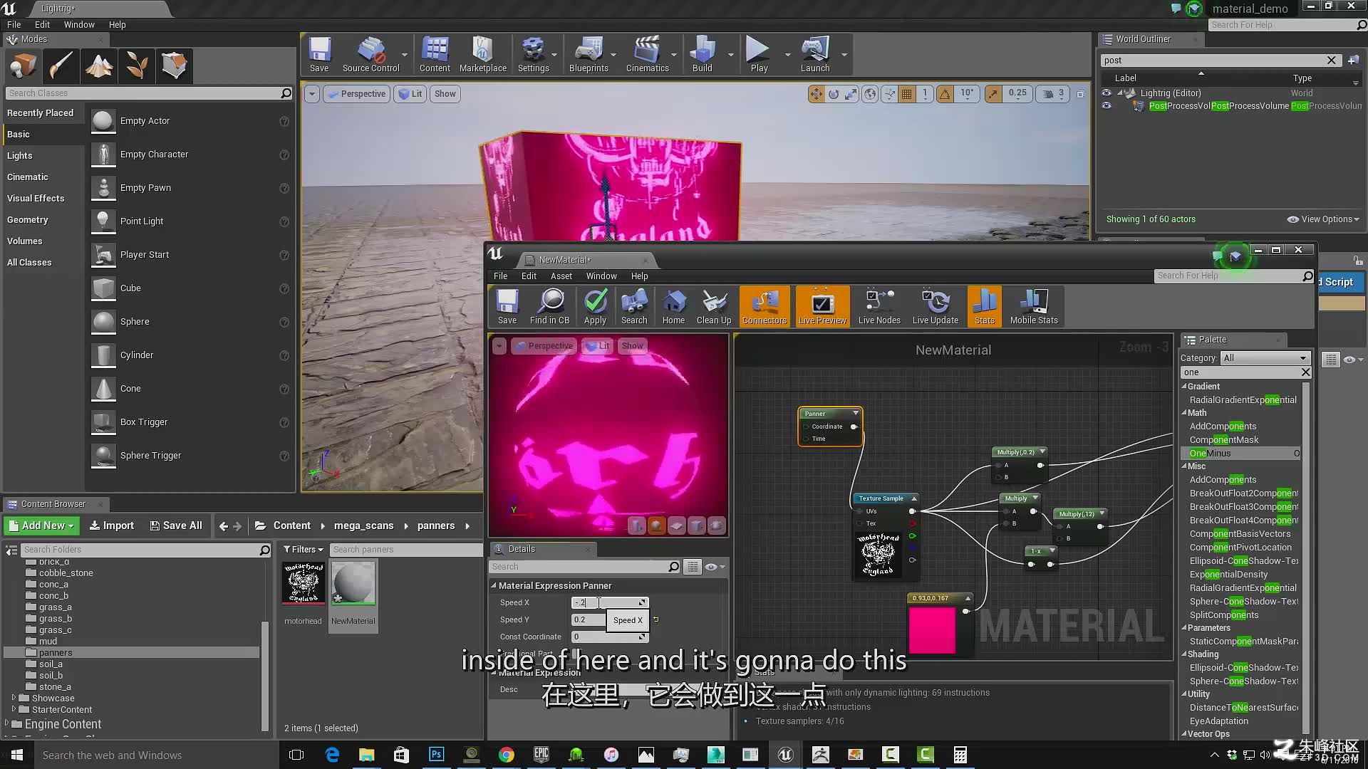This screenshot has width=1368, height=769.
Task: Click the Speed Y value field
Action: (589, 619)
